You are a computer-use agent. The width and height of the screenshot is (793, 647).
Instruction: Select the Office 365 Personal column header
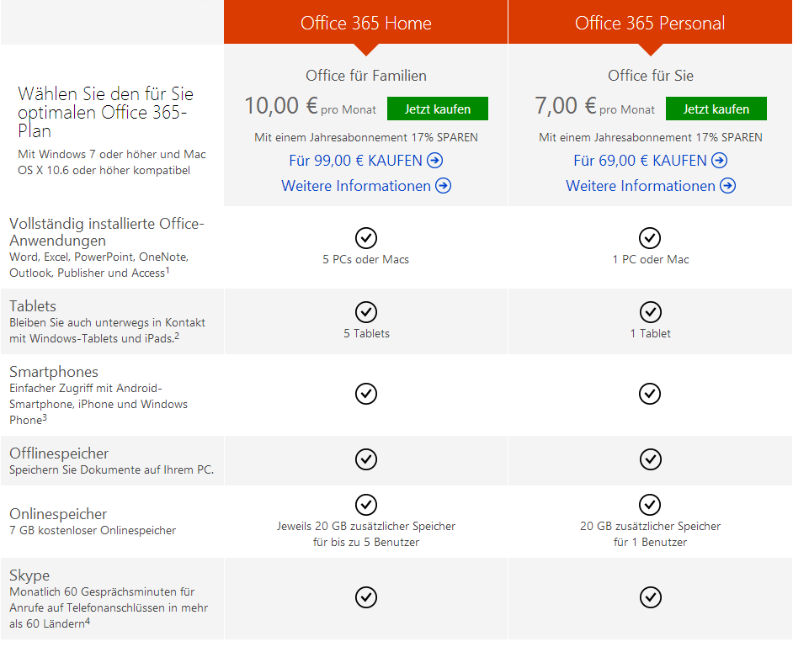click(x=650, y=24)
